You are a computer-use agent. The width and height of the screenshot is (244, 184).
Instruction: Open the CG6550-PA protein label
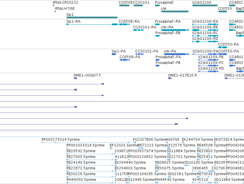pyautogui.click(x=229, y=51)
